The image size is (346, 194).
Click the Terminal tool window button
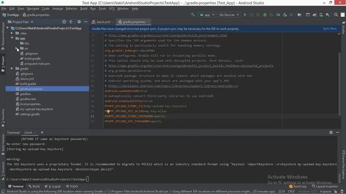16,186
